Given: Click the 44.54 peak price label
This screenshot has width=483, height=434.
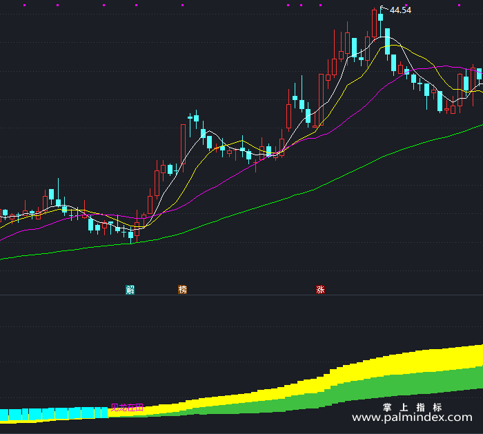Looking at the screenshot, I should click(x=400, y=10).
